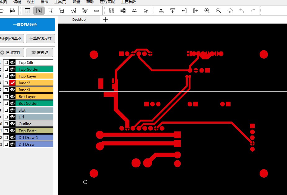Zoom in with the magnifier plus

tap(207, 11)
